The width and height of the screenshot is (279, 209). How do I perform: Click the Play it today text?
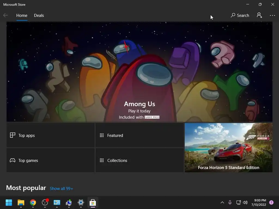click(x=139, y=111)
